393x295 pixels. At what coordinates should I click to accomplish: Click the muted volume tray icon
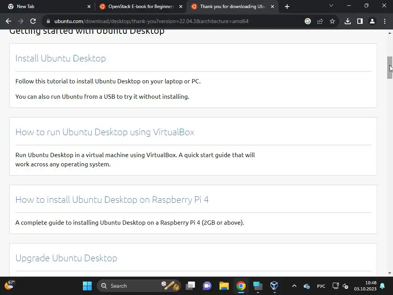tap(345, 286)
